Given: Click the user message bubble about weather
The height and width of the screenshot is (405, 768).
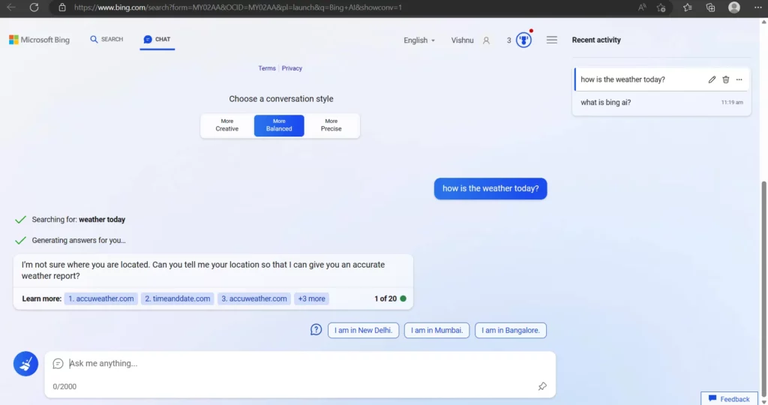Looking at the screenshot, I should [490, 188].
